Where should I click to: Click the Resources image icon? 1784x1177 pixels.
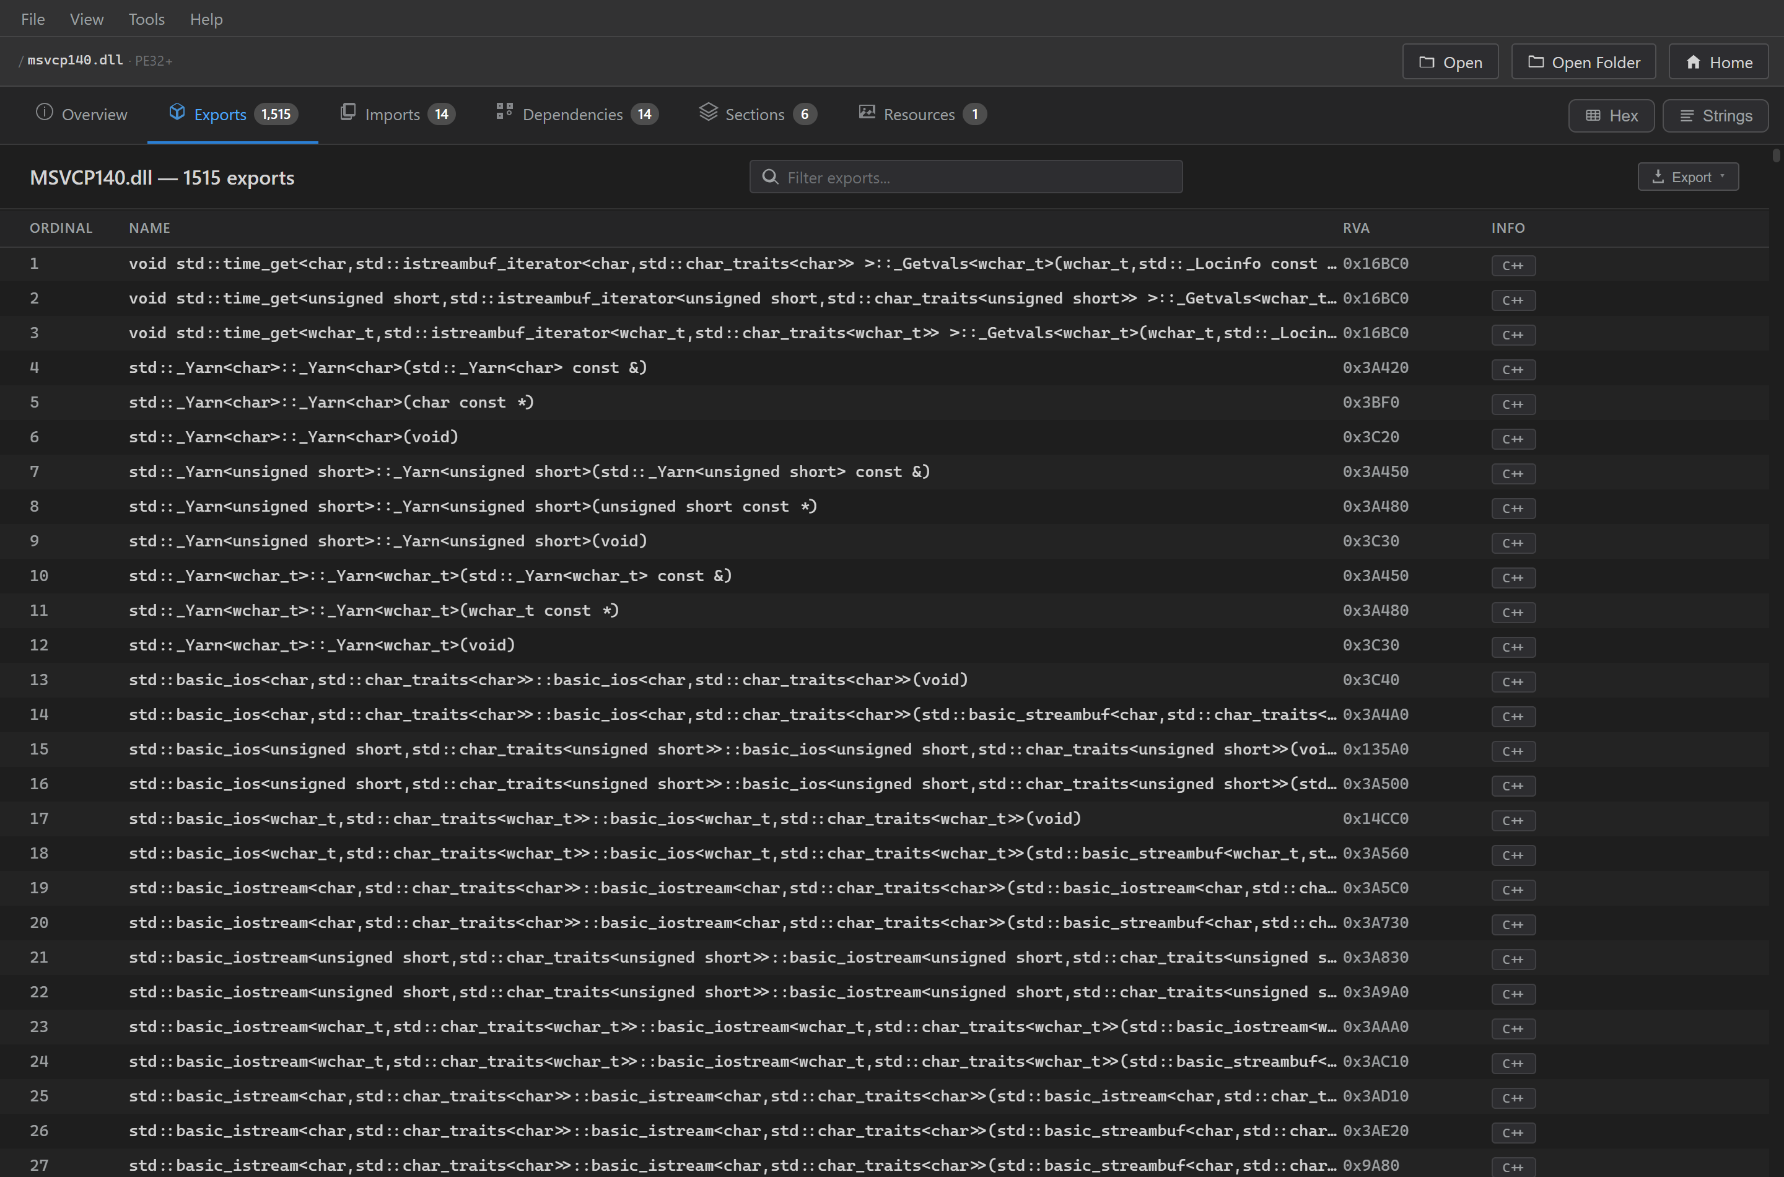[x=867, y=113]
